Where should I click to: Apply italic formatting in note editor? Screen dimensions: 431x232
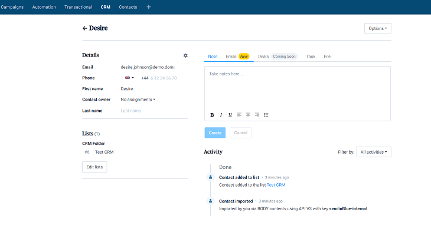(221, 115)
